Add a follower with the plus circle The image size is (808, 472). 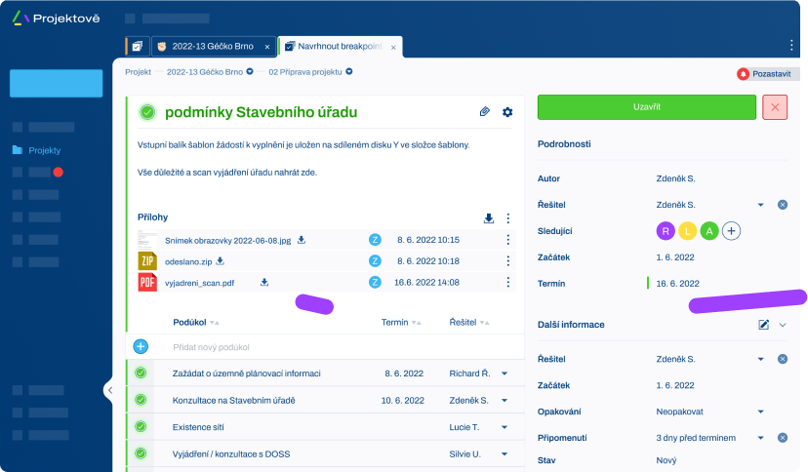pyautogui.click(x=731, y=230)
